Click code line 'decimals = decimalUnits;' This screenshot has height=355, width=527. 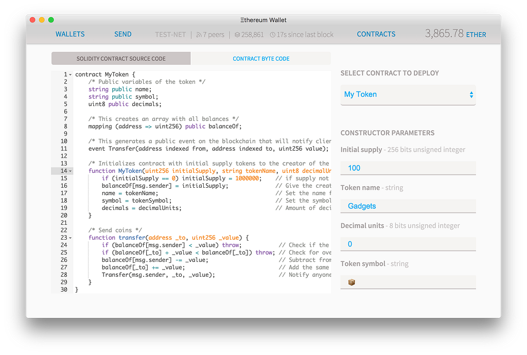pyautogui.click(x=142, y=208)
